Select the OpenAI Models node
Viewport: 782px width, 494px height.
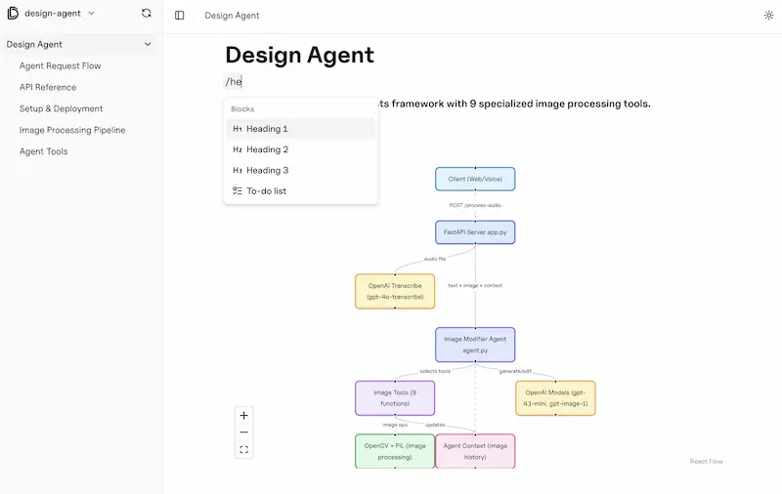click(x=555, y=398)
